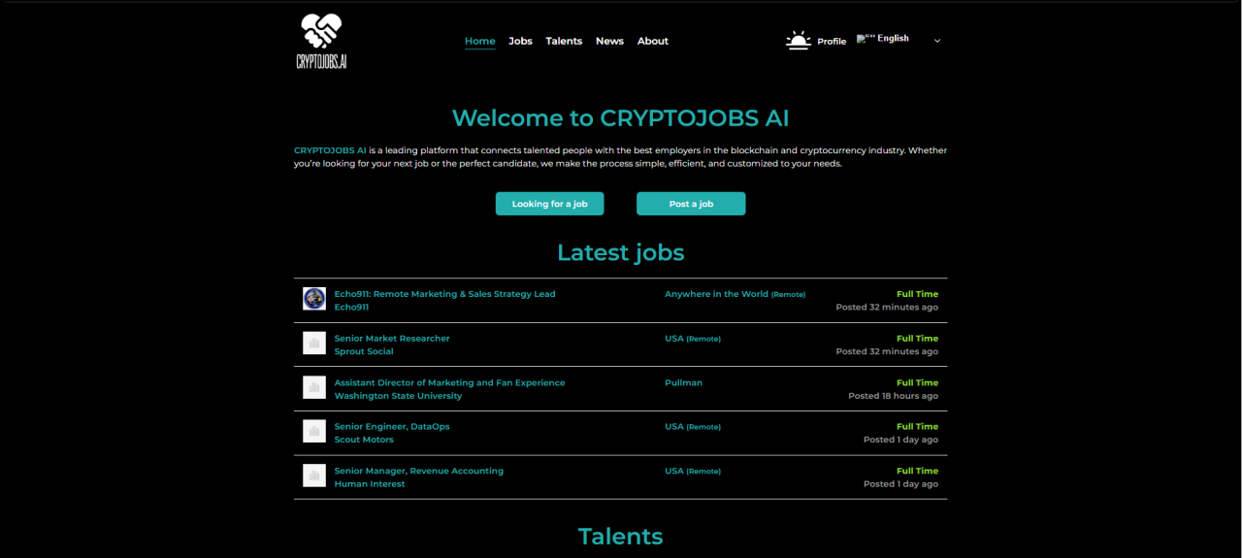Open the Talents menu item
1242x558 pixels.
[x=564, y=41]
